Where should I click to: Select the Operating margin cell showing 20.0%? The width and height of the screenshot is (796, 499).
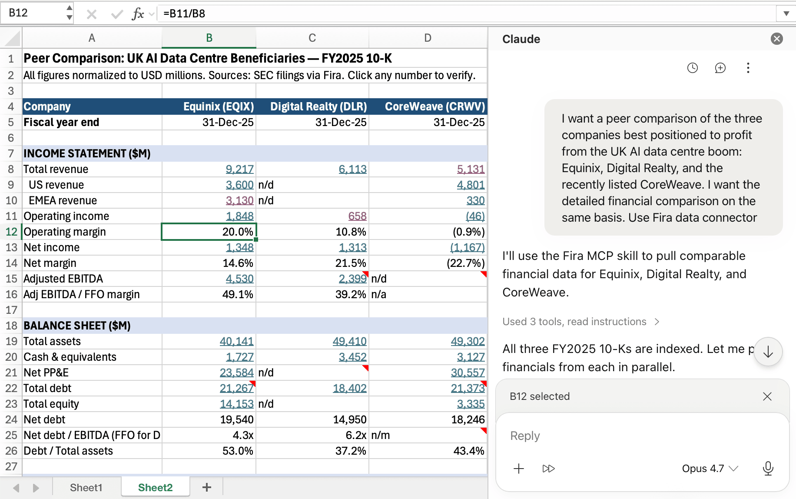(209, 232)
